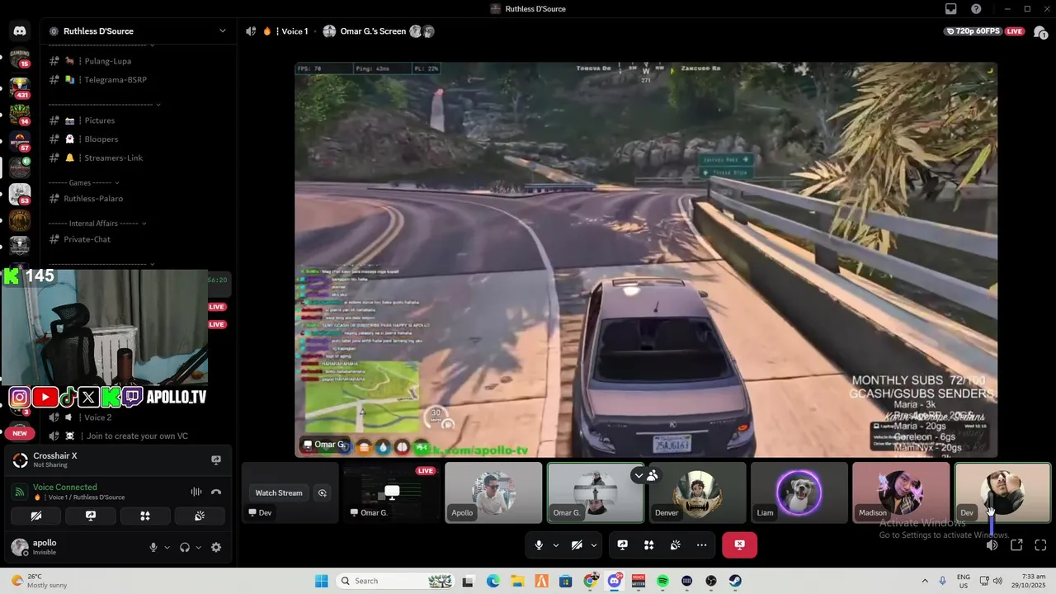The width and height of the screenshot is (1056, 594).
Task: Focus Liam participant tile
Action: click(x=799, y=493)
